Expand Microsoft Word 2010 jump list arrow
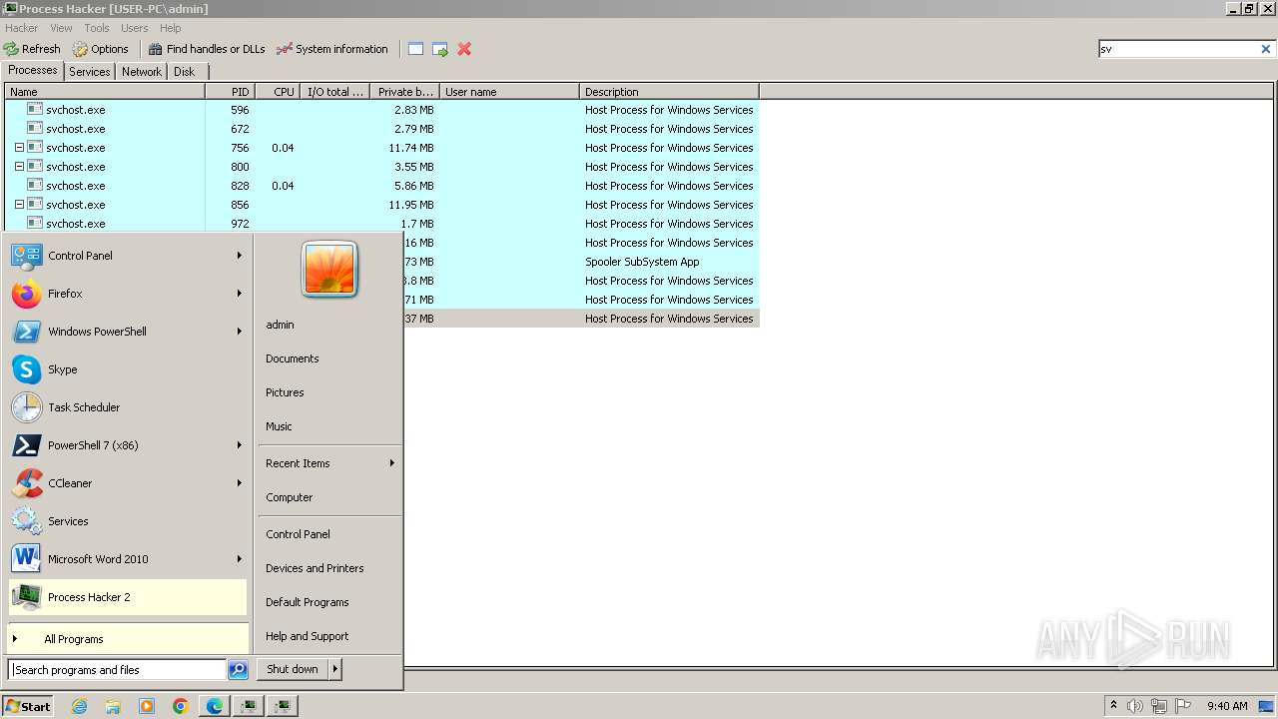Screen dimensions: 1278x719 click(240, 559)
